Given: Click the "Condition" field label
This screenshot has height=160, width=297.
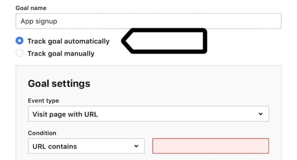Looking at the screenshot, I should (42, 133).
